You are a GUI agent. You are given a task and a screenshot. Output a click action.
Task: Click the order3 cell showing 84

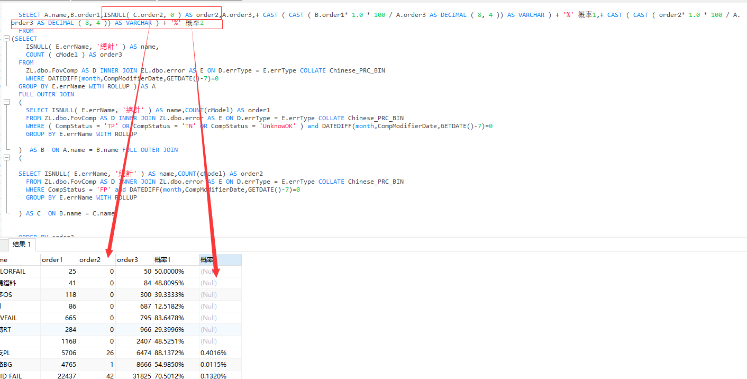point(134,283)
